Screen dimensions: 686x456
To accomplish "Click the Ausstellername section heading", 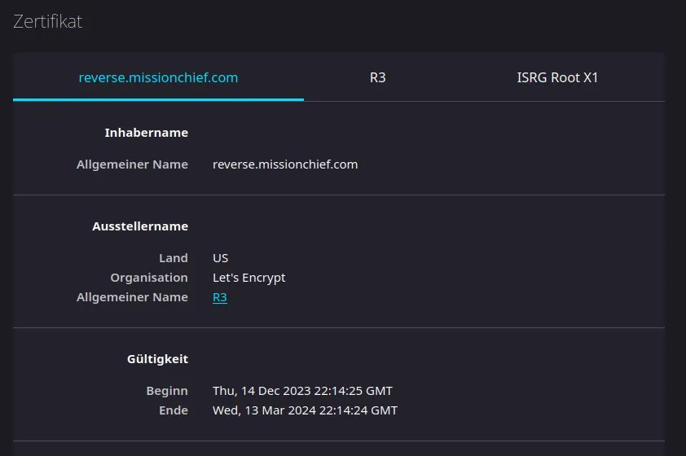I will pos(140,226).
